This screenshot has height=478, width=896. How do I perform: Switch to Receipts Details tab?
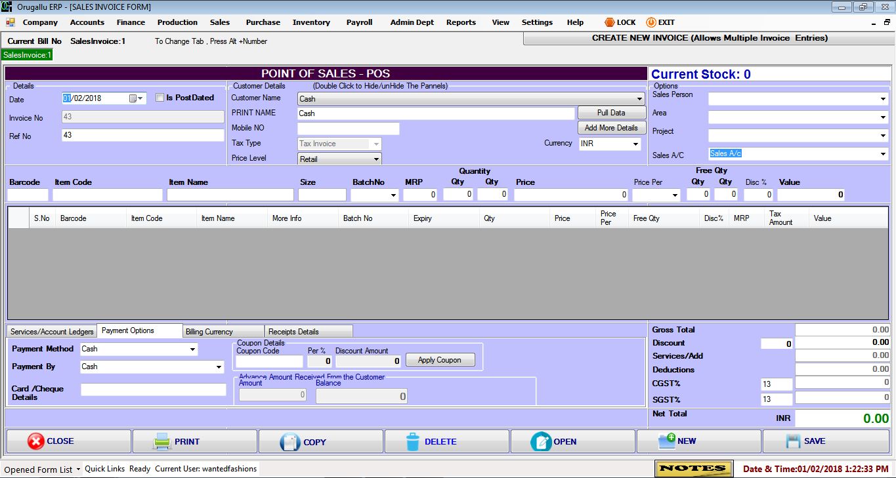[309, 332]
